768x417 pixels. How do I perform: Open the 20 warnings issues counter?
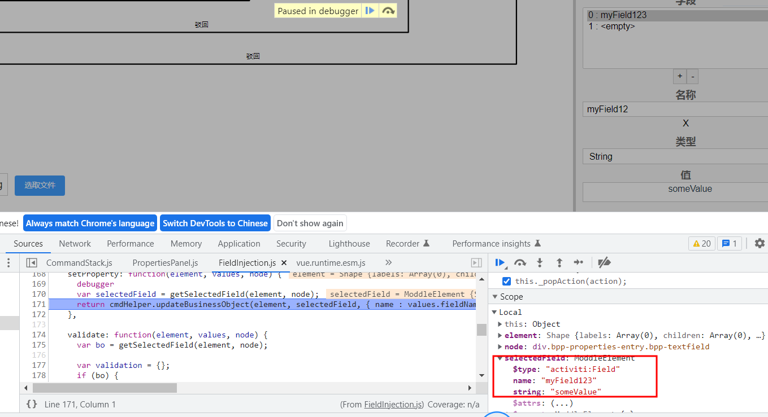701,244
